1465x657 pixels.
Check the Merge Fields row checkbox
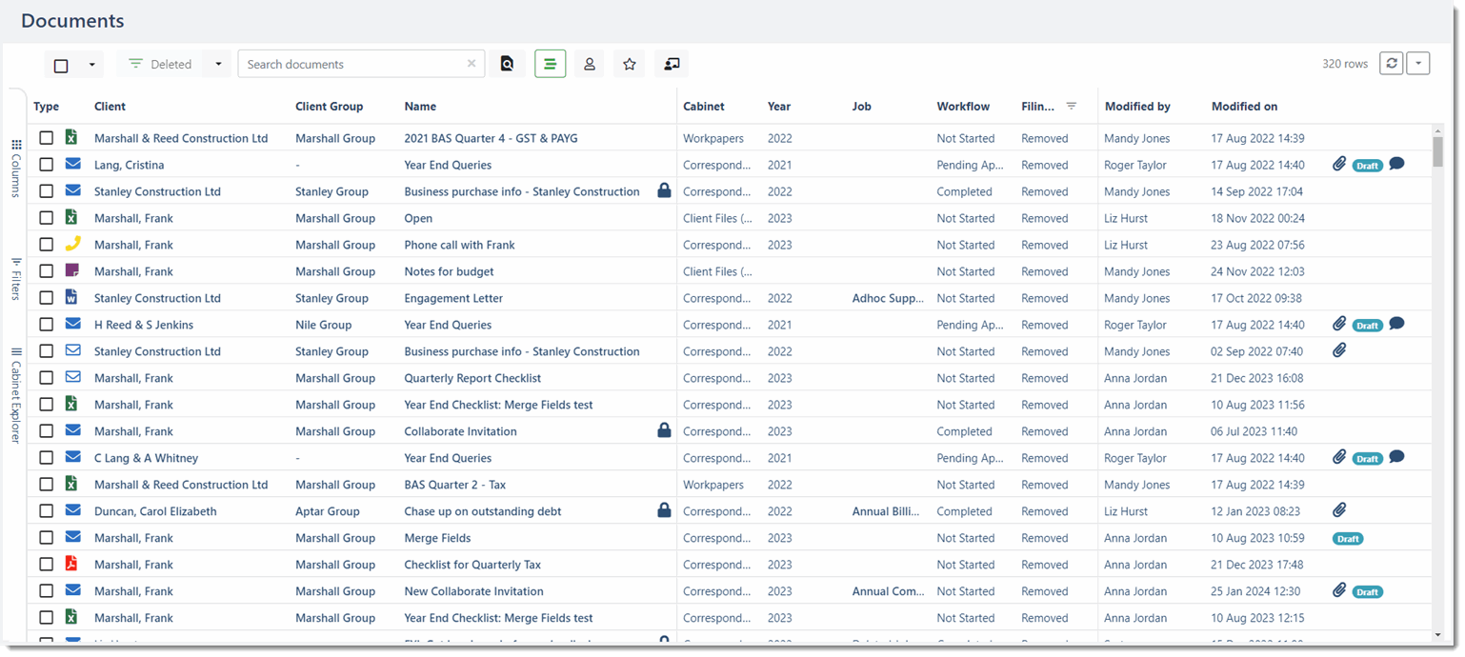46,538
